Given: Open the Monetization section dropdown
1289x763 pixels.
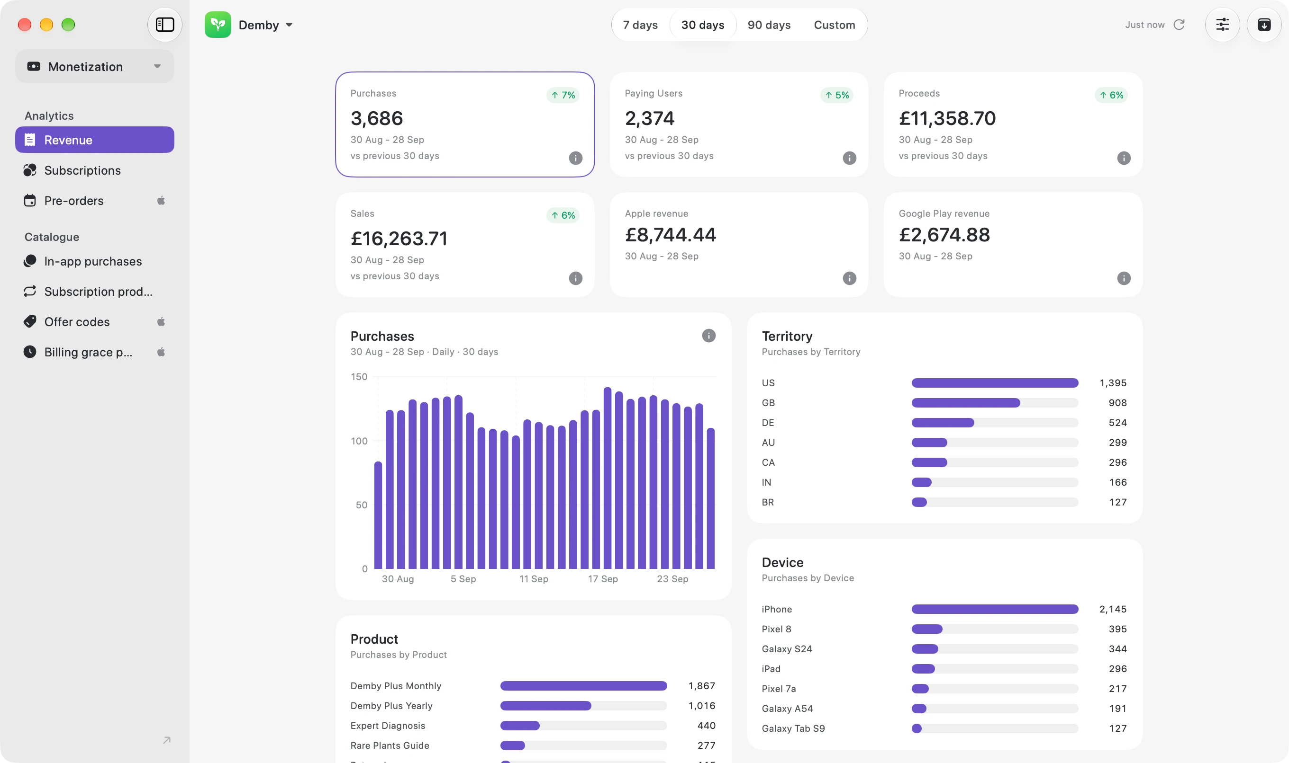Looking at the screenshot, I should pyautogui.click(x=95, y=66).
